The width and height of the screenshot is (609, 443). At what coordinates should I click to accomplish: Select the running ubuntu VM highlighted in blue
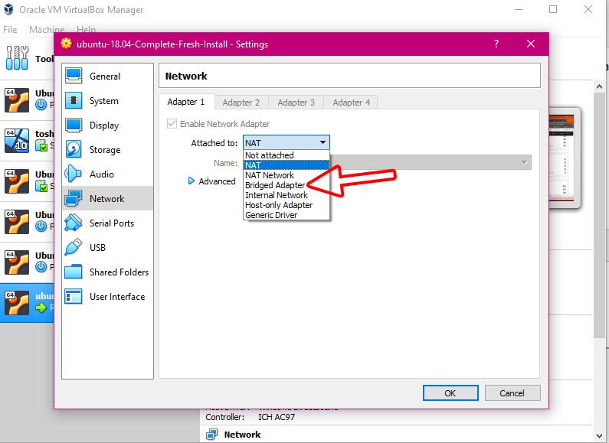click(27, 302)
